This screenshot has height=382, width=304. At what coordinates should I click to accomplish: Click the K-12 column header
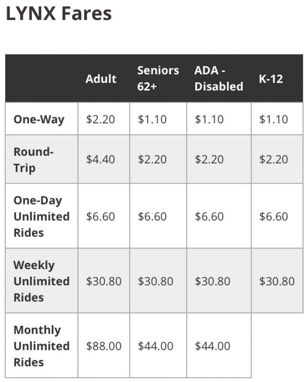(271, 79)
